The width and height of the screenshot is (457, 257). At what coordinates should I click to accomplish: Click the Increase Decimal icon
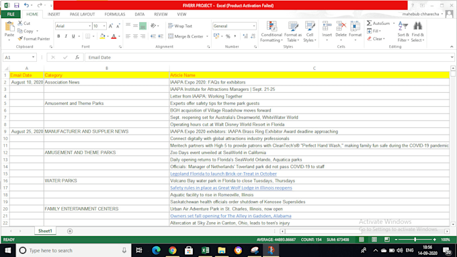245,36
